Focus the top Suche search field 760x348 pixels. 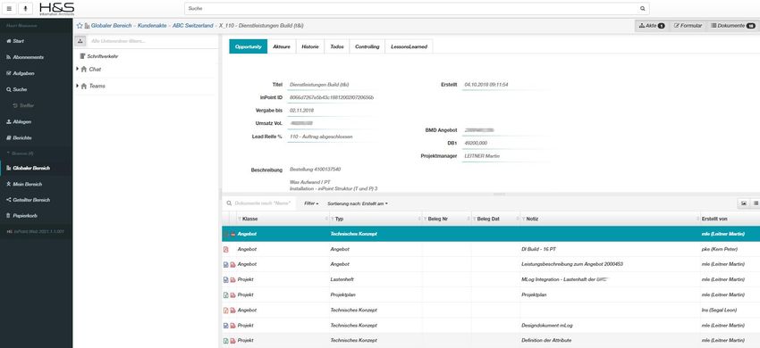point(411,9)
